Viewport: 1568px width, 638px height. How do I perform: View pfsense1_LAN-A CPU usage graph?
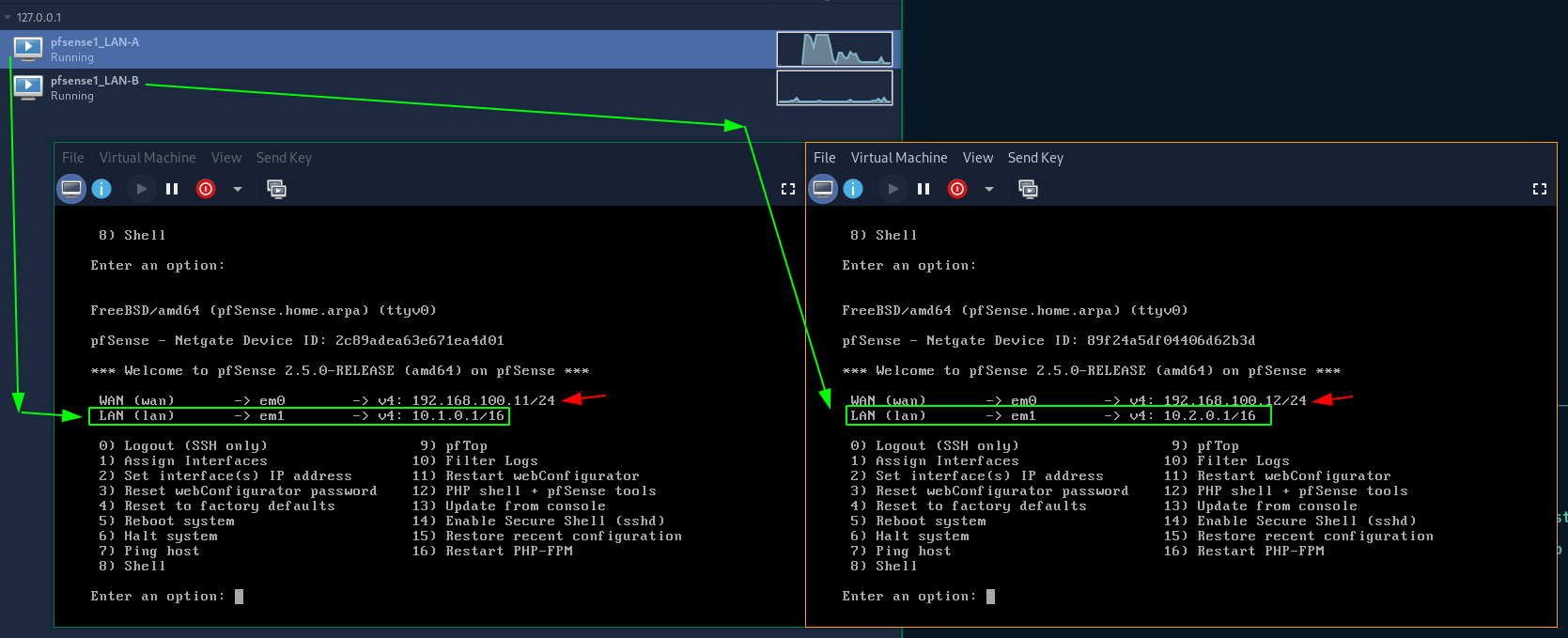click(834, 49)
